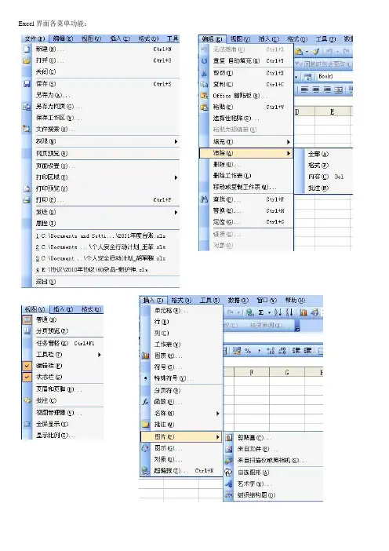This screenshot has width=389, height=551.
Task: Click the globe icon beside 超链接
Action: pyautogui.click(x=146, y=470)
